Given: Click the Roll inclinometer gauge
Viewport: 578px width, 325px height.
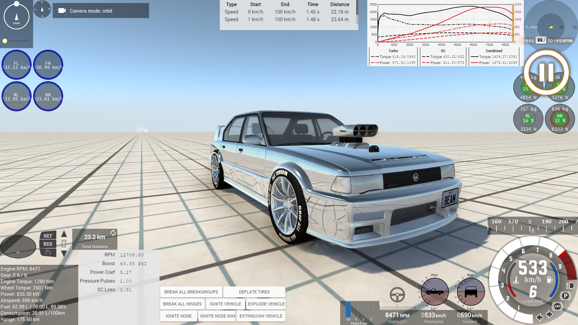Looking at the screenshot, I should (471, 292).
